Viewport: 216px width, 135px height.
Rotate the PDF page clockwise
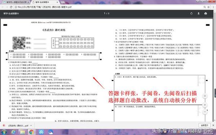pos(192,14)
